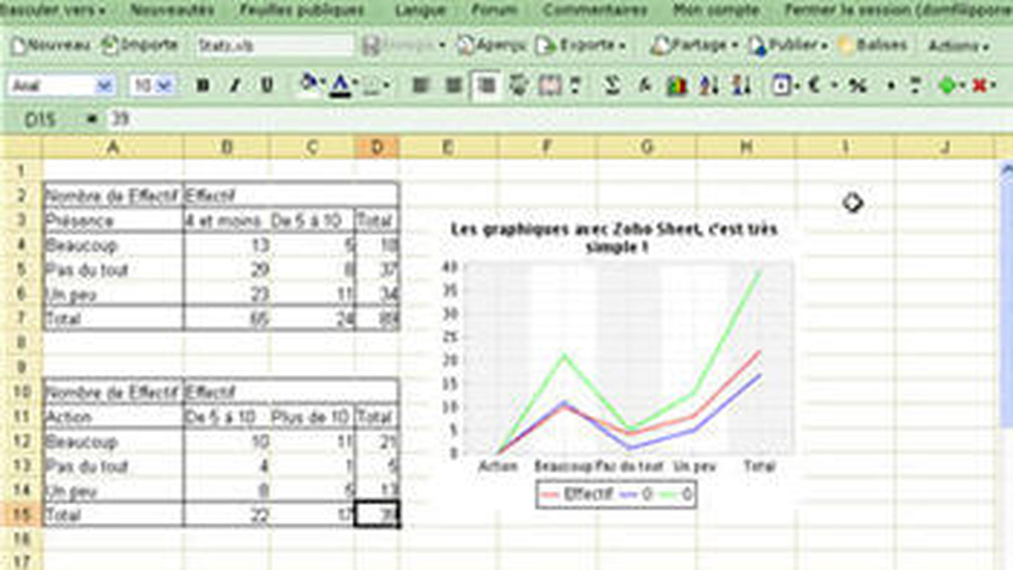Click the insert function fx icon
Screen dimensions: 1013x570
[x=645, y=85]
